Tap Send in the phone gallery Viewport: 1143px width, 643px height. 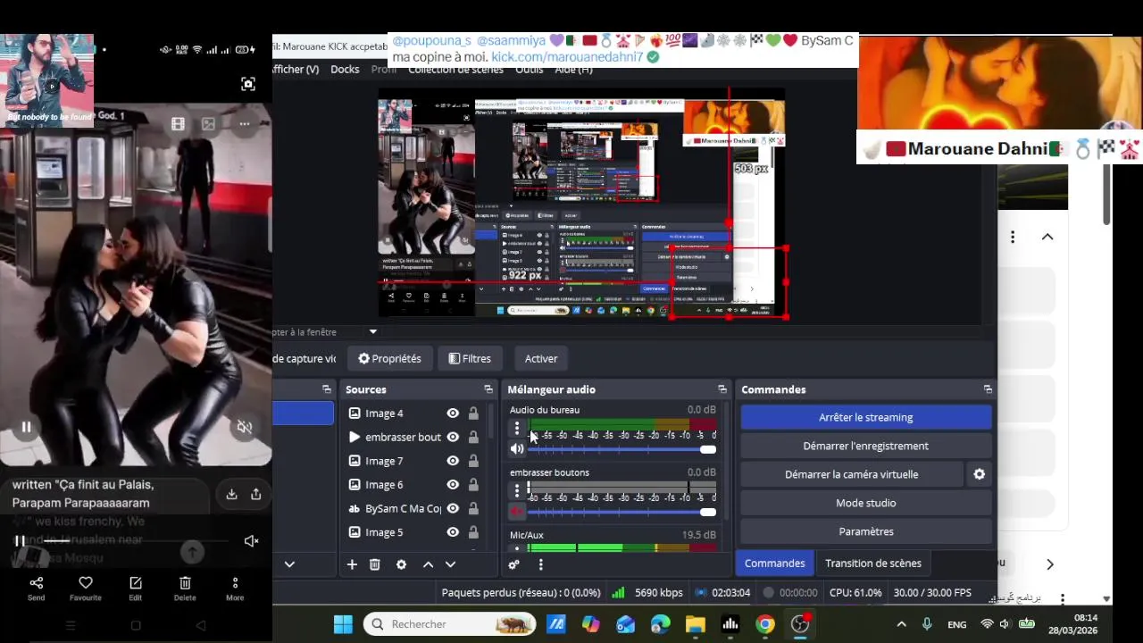point(36,589)
